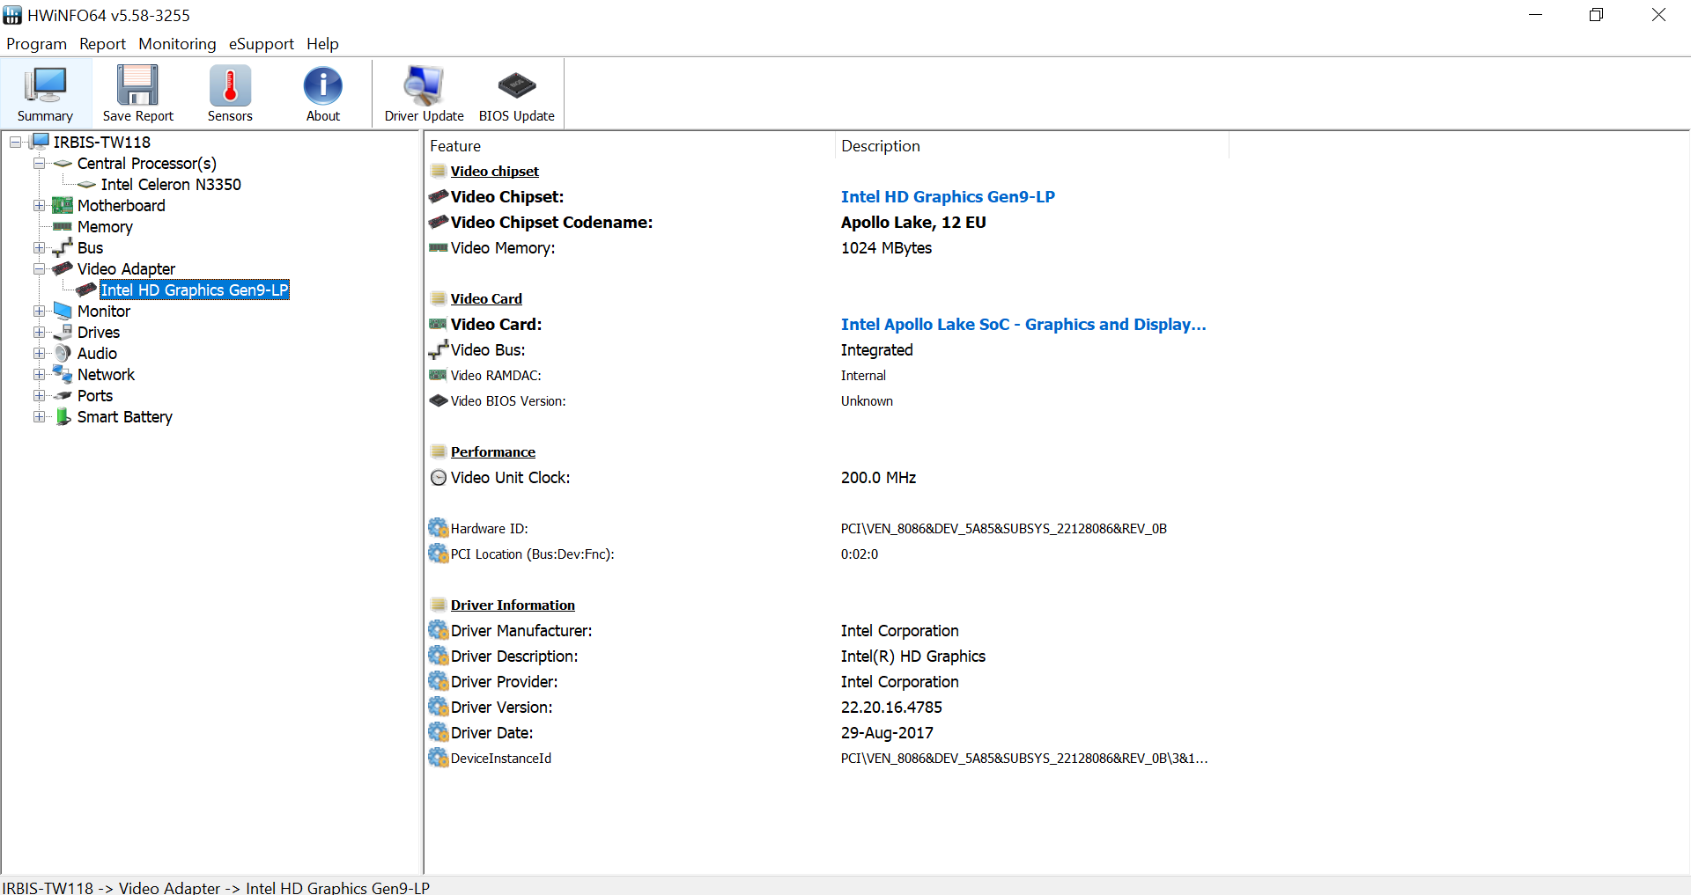This screenshot has height=895, width=1691.
Task: Click the Motherboard tree icon
Action: pos(63,205)
